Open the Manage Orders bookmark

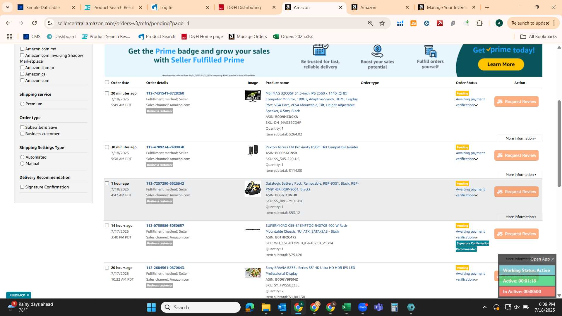[x=248, y=37]
